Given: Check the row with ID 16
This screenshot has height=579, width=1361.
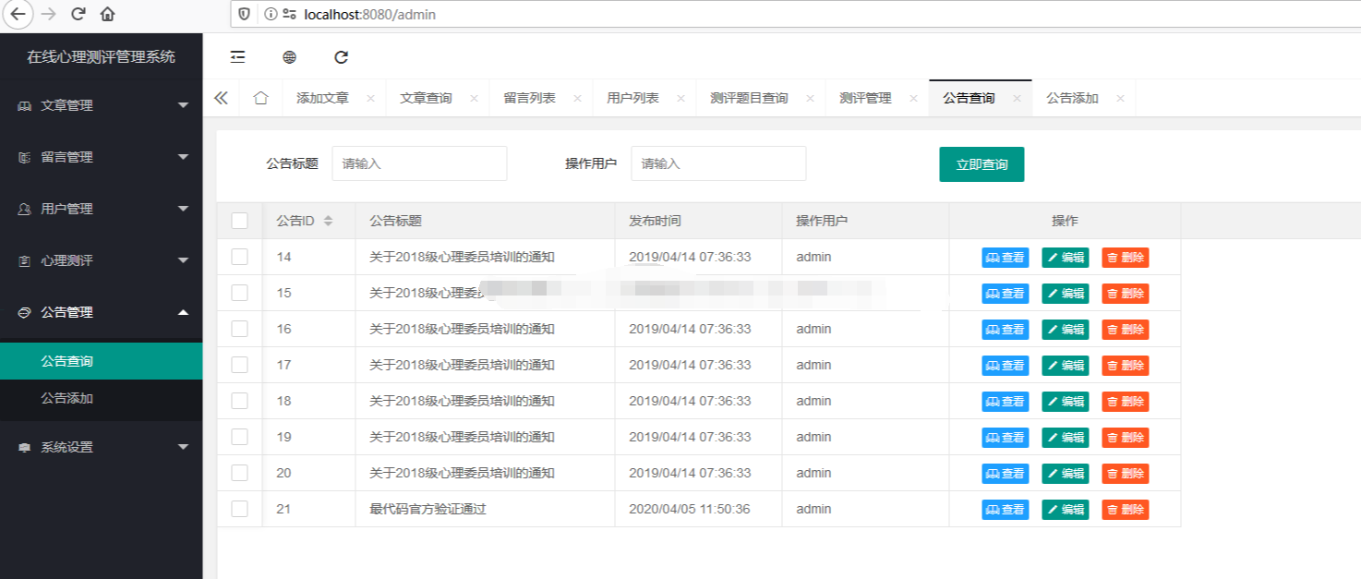Looking at the screenshot, I should pyautogui.click(x=240, y=329).
